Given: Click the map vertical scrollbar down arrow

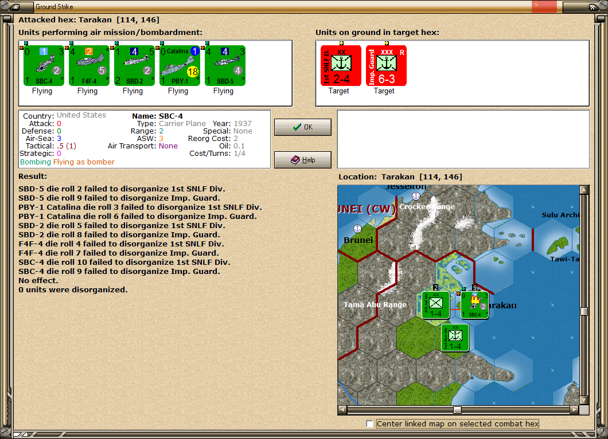Looking at the screenshot, I should (584, 400).
